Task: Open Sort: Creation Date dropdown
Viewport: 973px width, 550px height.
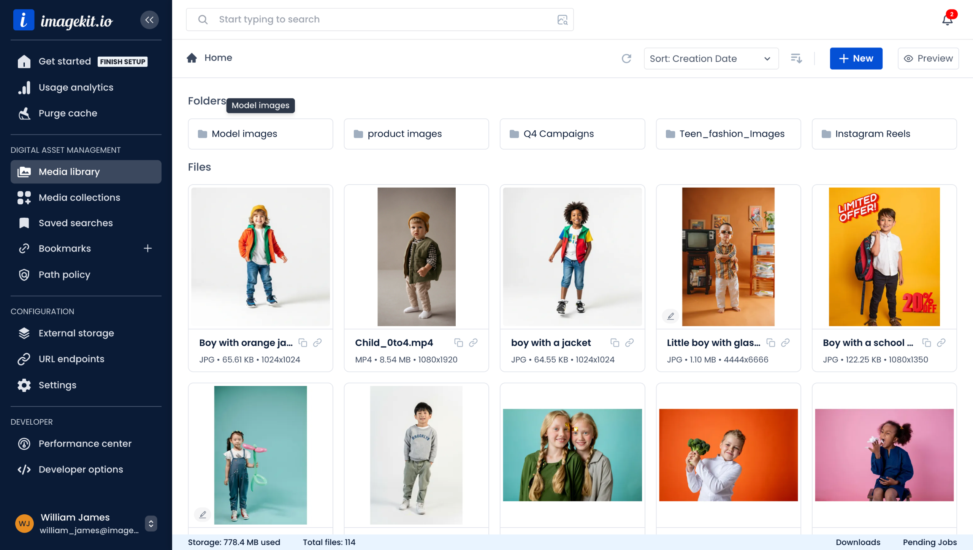Action: (711, 58)
